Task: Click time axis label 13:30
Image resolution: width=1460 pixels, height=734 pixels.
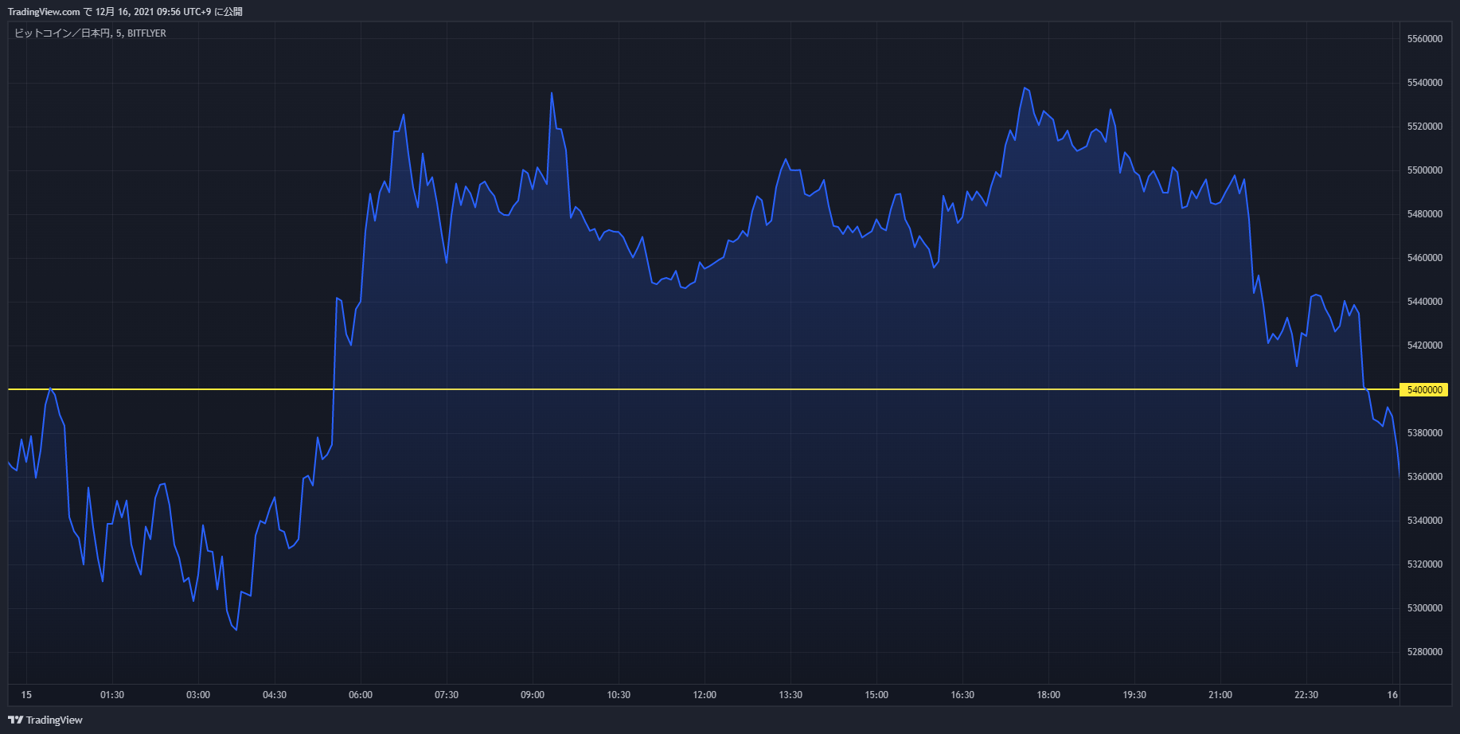Action: point(791,695)
